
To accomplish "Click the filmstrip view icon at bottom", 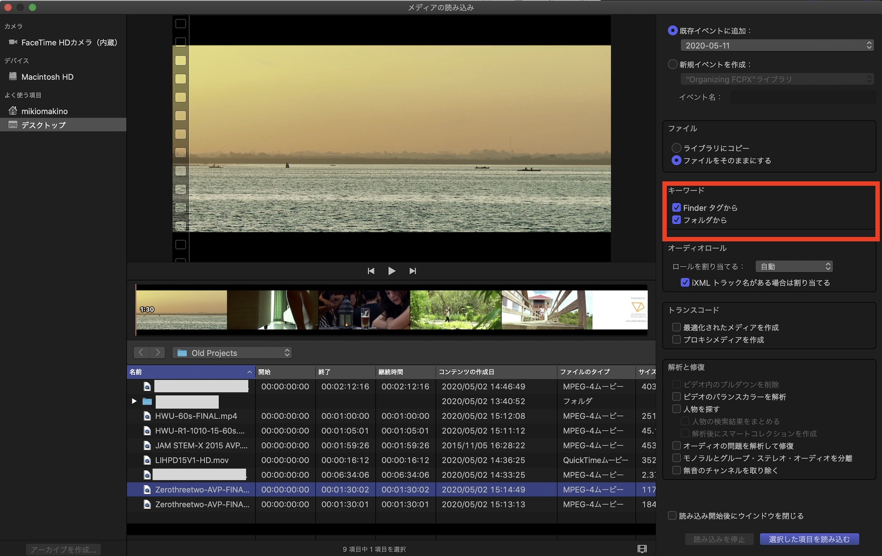I will click(642, 548).
